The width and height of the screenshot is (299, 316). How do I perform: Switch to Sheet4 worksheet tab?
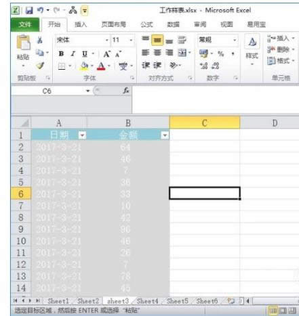[x=147, y=301]
